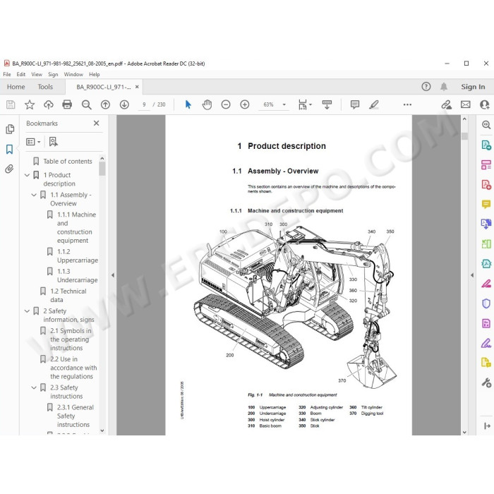
Task: Open bookmarks options dropdown menu
Action: click(x=33, y=142)
